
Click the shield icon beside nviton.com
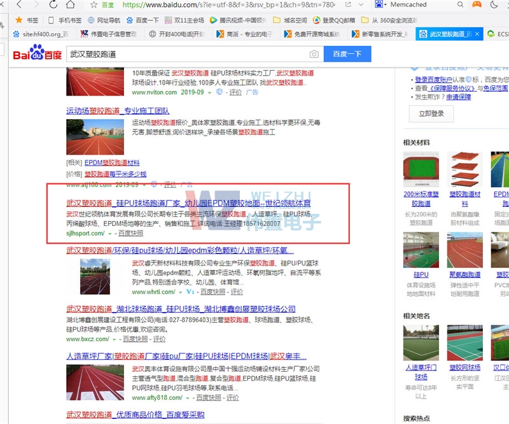218,92
